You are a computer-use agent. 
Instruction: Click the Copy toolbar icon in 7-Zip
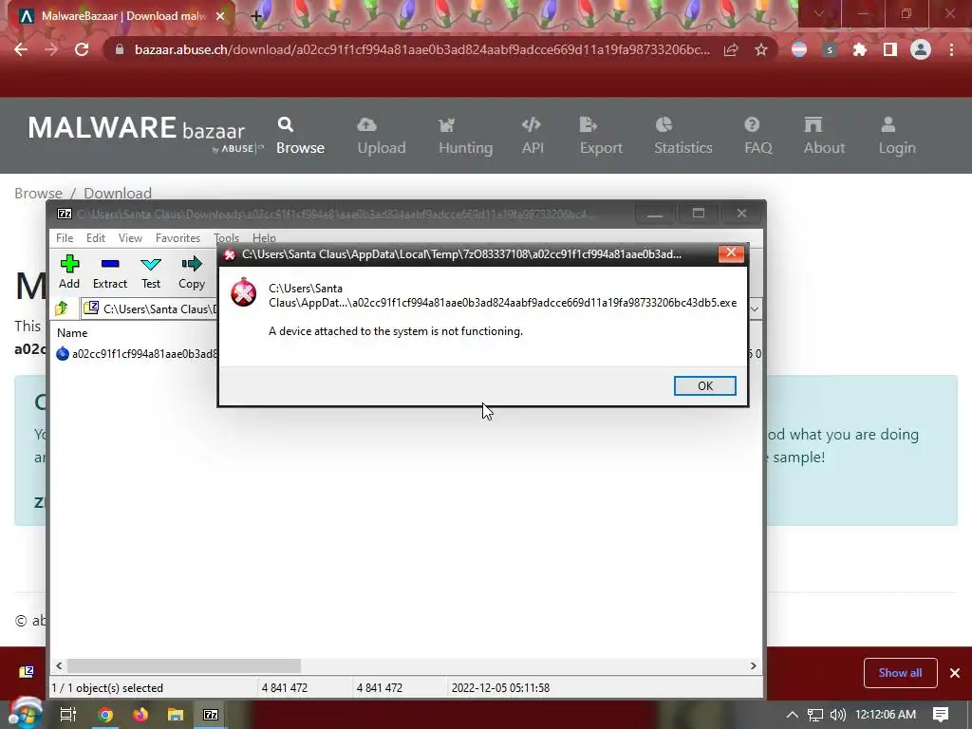point(192,272)
